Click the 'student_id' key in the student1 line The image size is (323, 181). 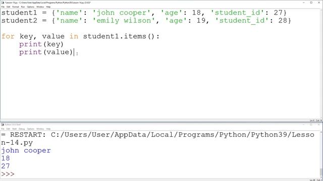coord(237,13)
